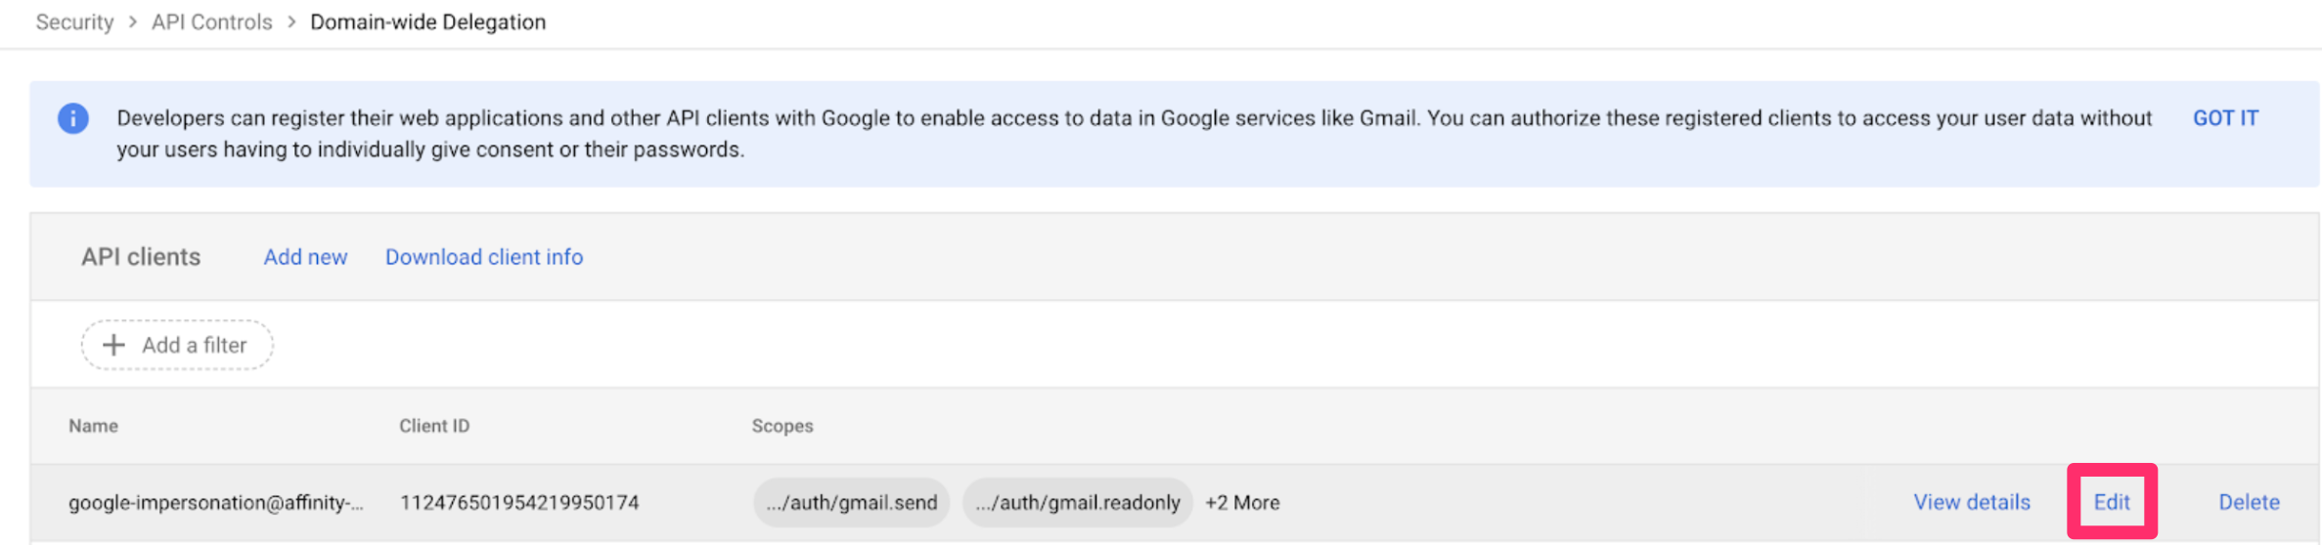Dismiss the banner with GOT IT
Screen dimensions: 2322x545
(2224, 118)
